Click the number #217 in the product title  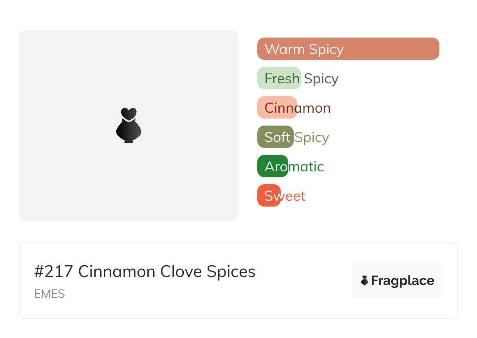(54, 271)
